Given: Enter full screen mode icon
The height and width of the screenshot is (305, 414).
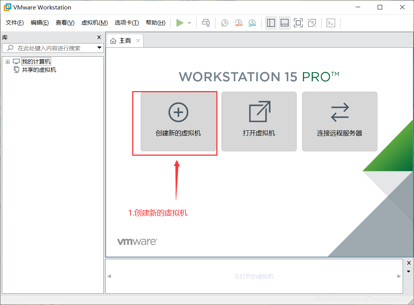Looking at the screenshot, I should 298,23.
